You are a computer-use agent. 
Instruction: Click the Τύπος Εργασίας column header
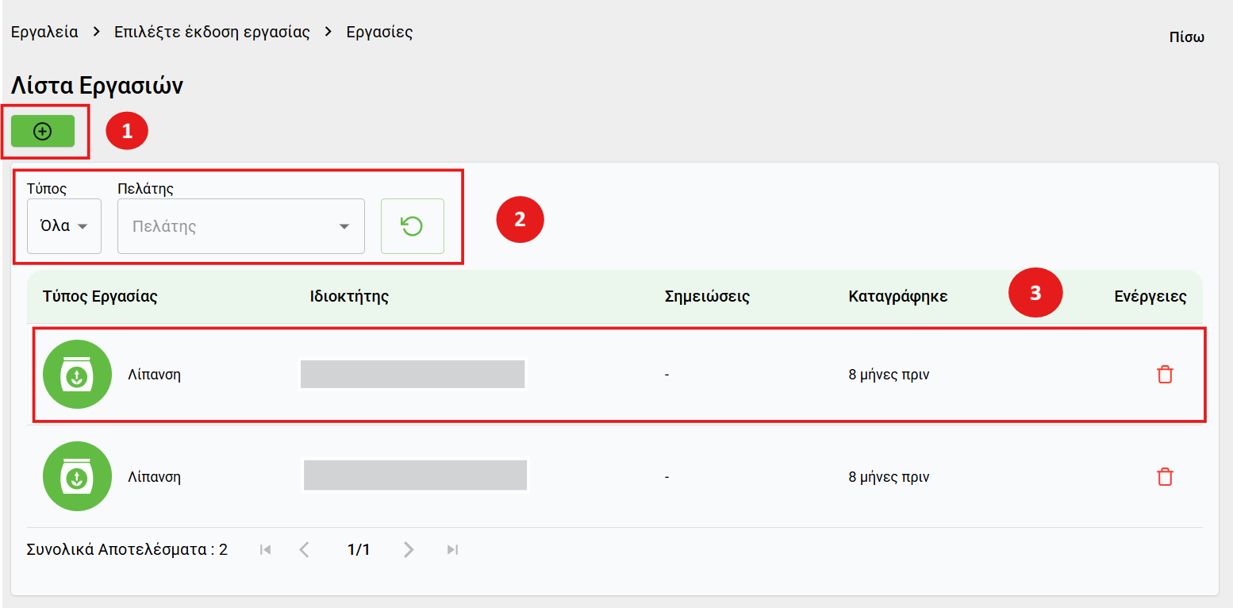point(100,297)
